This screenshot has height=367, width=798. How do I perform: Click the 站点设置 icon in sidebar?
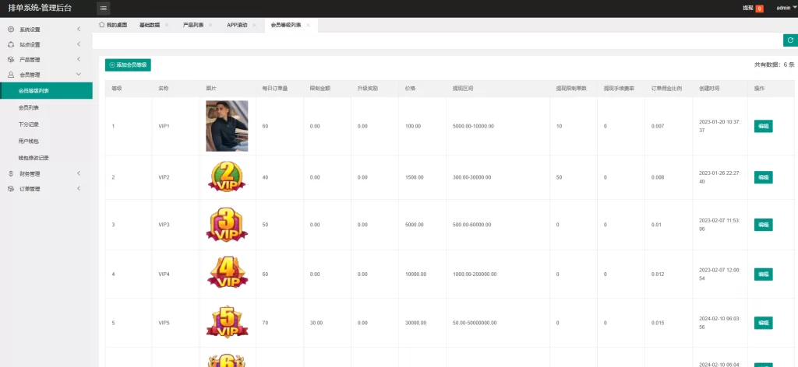[11, 44]
